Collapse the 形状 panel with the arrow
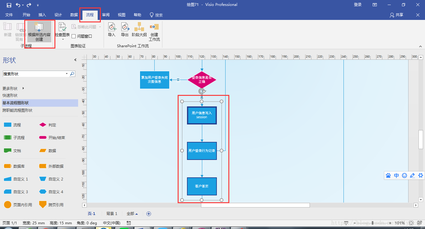Screen dimensions: 425x229 coord(75,60)
